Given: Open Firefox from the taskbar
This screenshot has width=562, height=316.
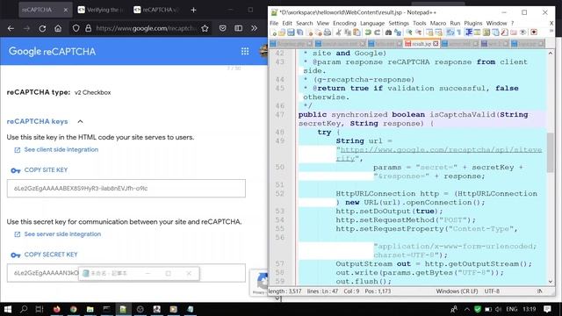Looking at the screenshot, I should [56, 309].
